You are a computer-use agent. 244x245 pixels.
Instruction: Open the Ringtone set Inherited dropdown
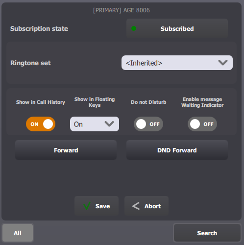click(177, 63)
